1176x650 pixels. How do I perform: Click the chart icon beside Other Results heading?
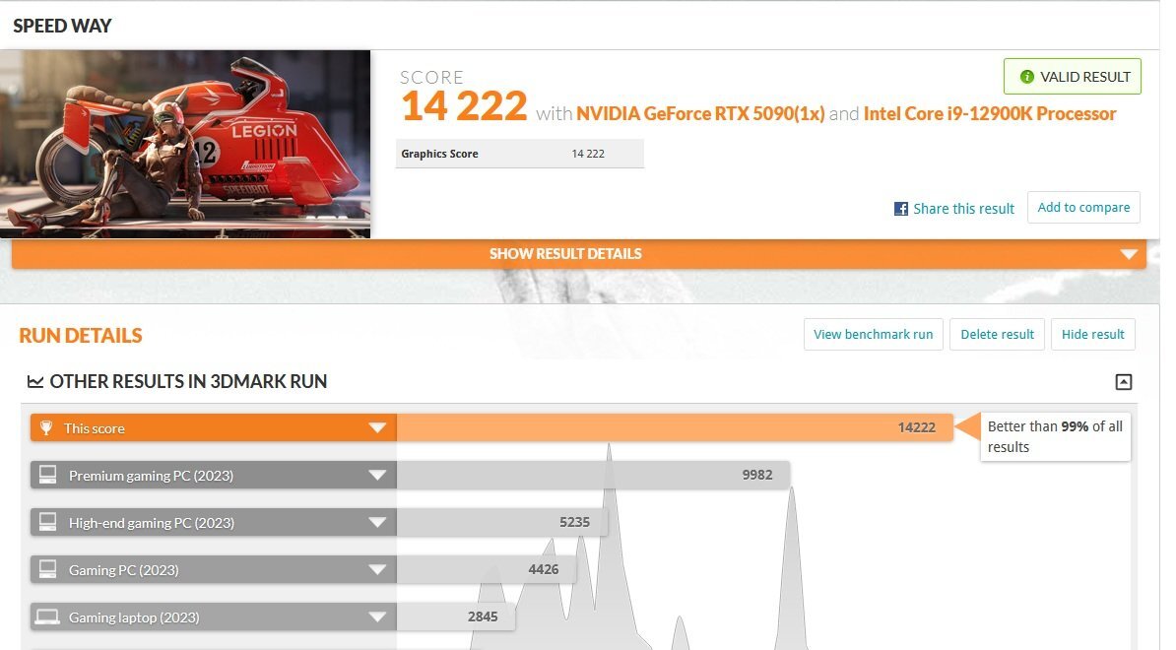pyautogui.click(x=35, y=381)
